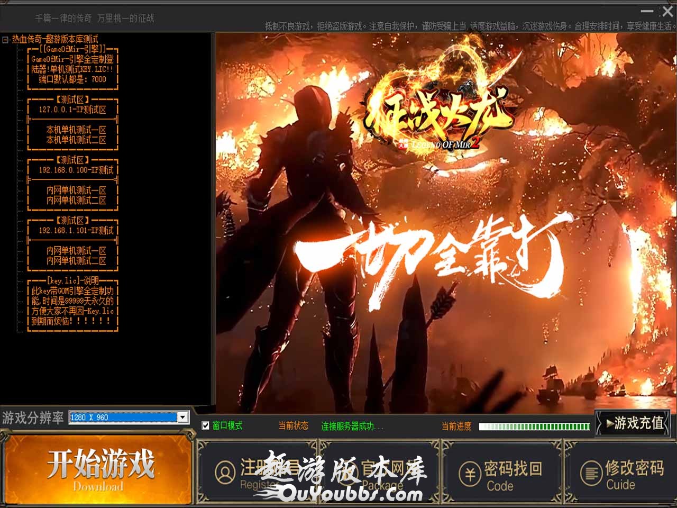Open the 游戏分辨率 1280 X 960 dropdown

point(129,418)
